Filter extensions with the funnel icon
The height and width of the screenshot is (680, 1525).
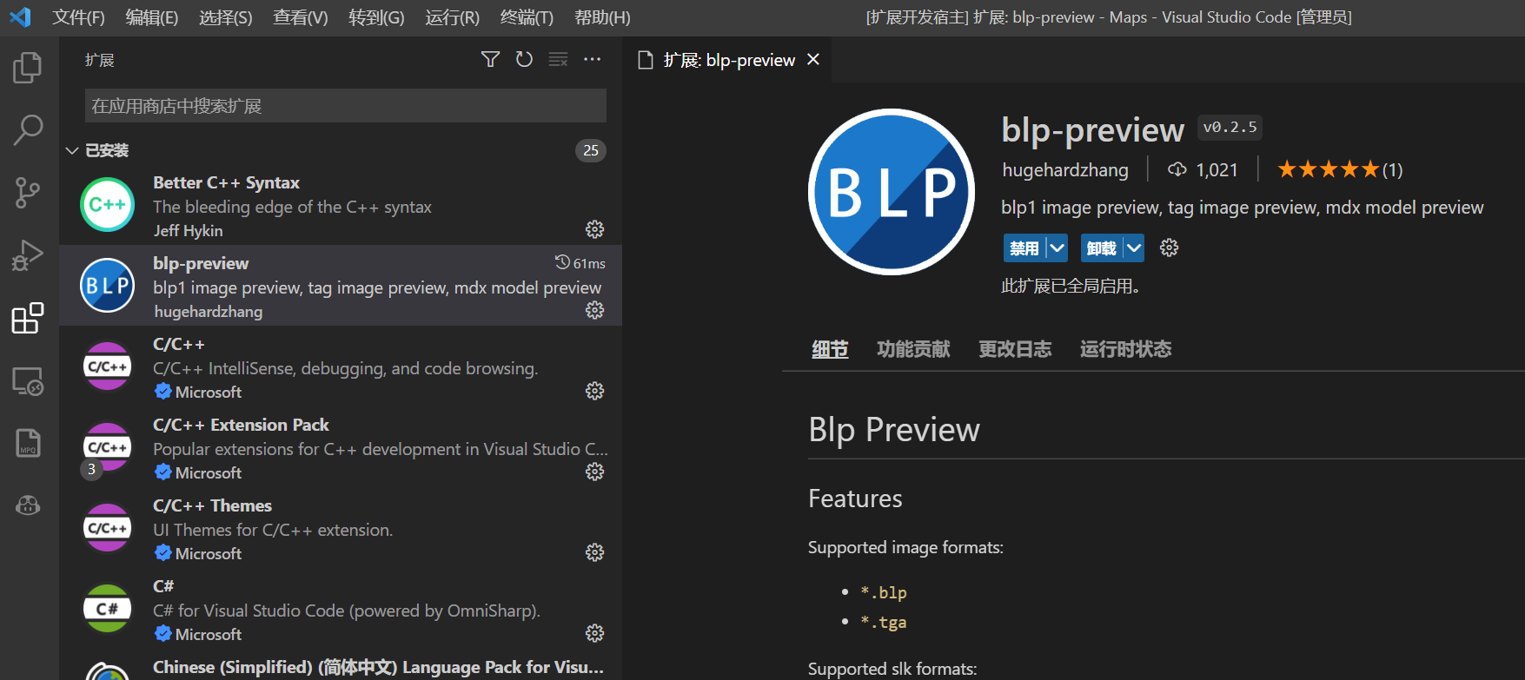pyautogui.click(x=490, y=59)
